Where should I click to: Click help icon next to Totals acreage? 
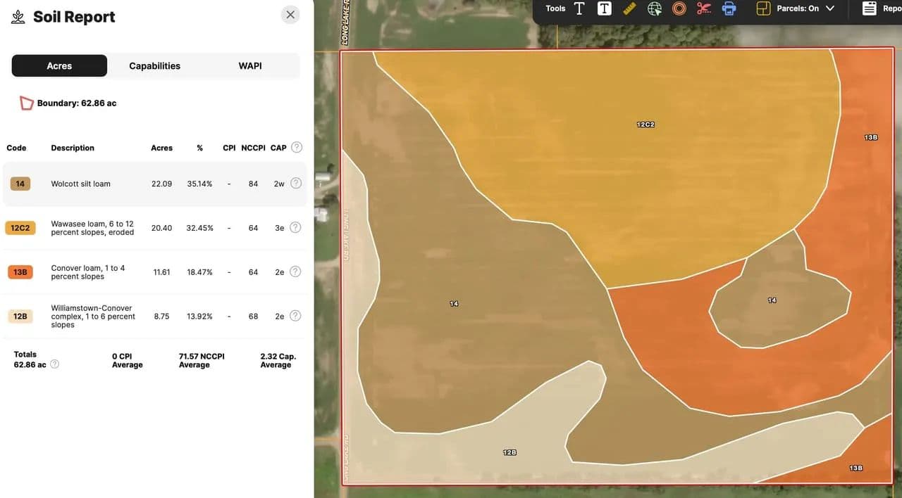(x=54, y=364)
